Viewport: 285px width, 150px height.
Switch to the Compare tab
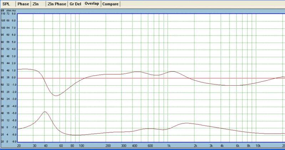(x=111, y=4)
